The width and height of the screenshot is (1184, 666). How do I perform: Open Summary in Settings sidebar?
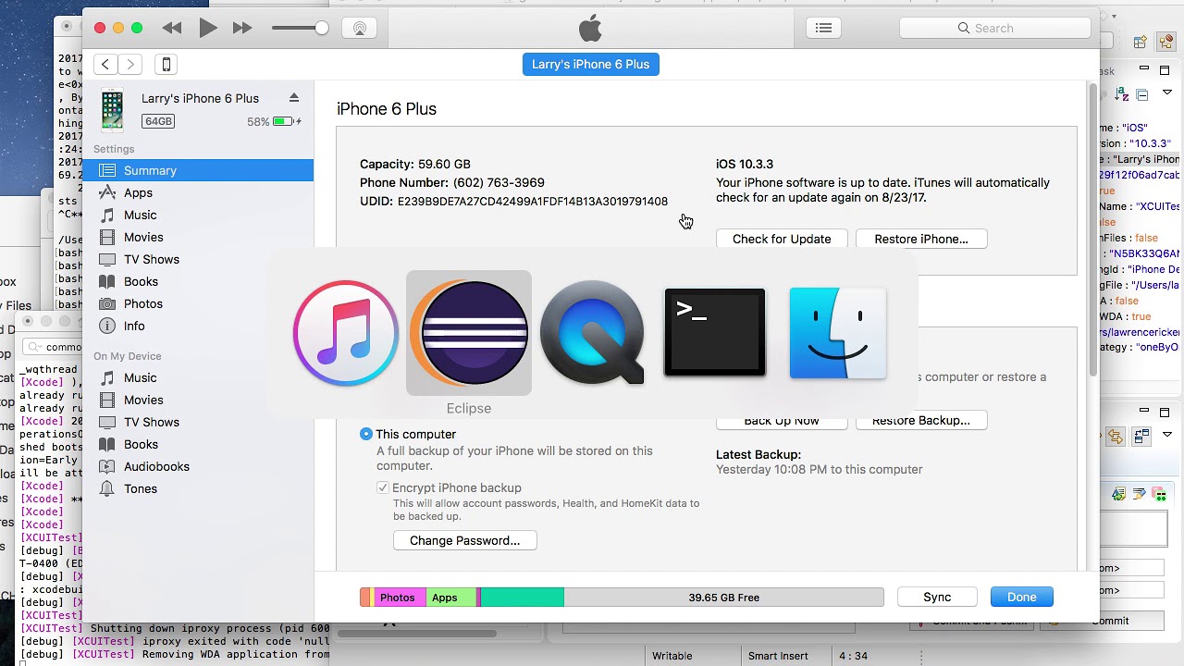198,170
